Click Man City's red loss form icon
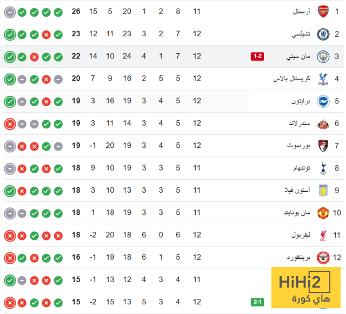 pos(34,56)
